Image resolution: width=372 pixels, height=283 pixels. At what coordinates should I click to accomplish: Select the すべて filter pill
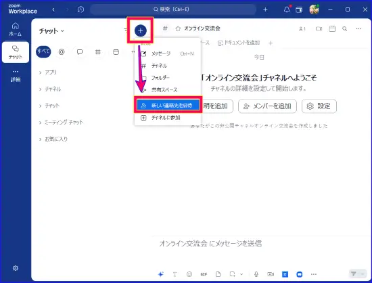(x=43, y=51)
